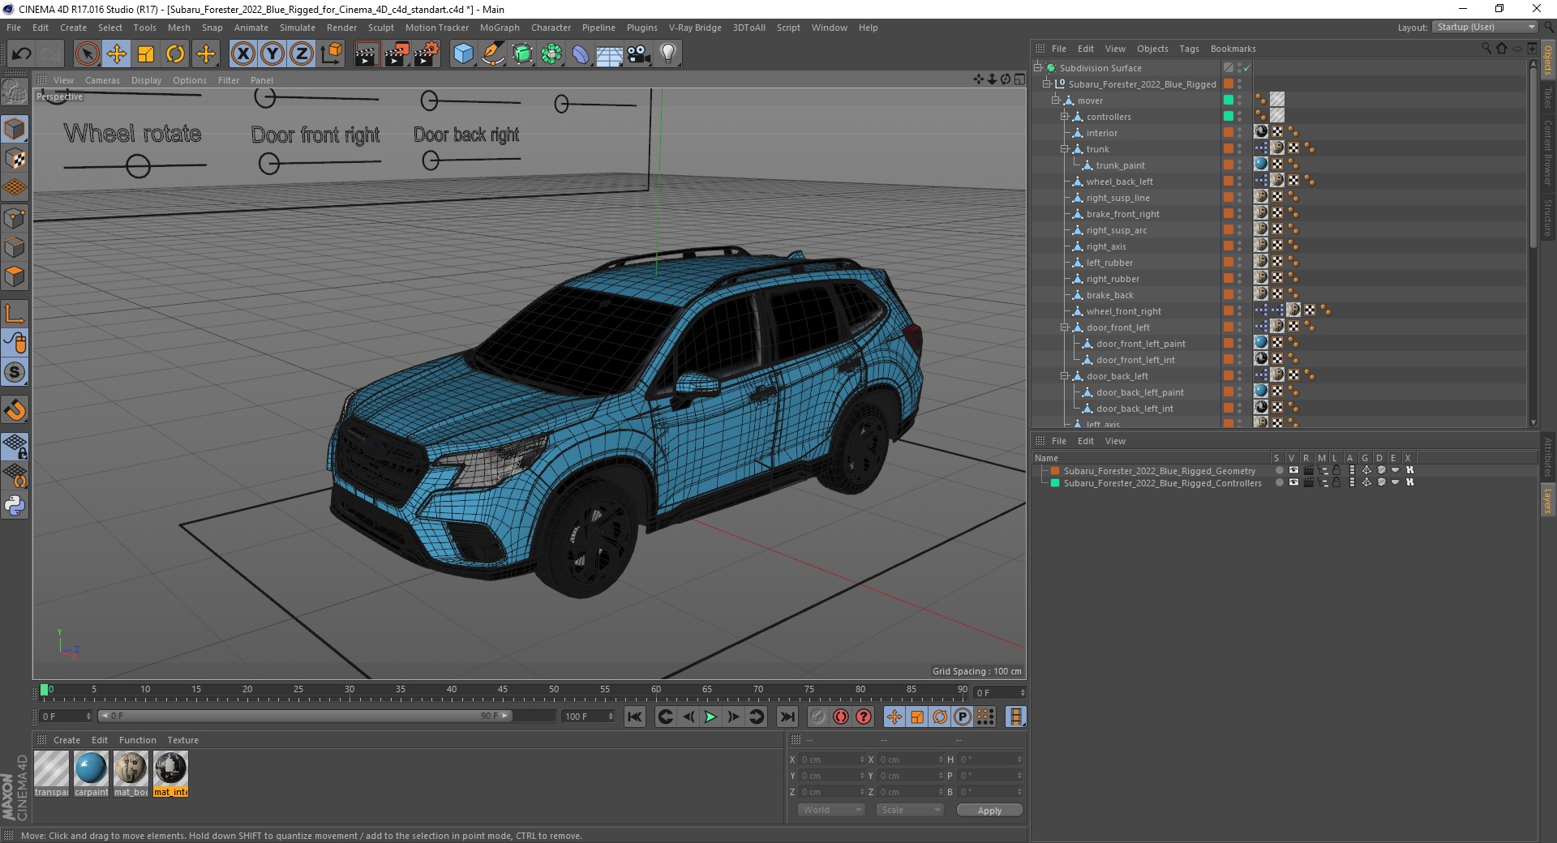Add a camera object
Image resolution: width=1557 pixels, height=843 pixels.
point(639,54)
